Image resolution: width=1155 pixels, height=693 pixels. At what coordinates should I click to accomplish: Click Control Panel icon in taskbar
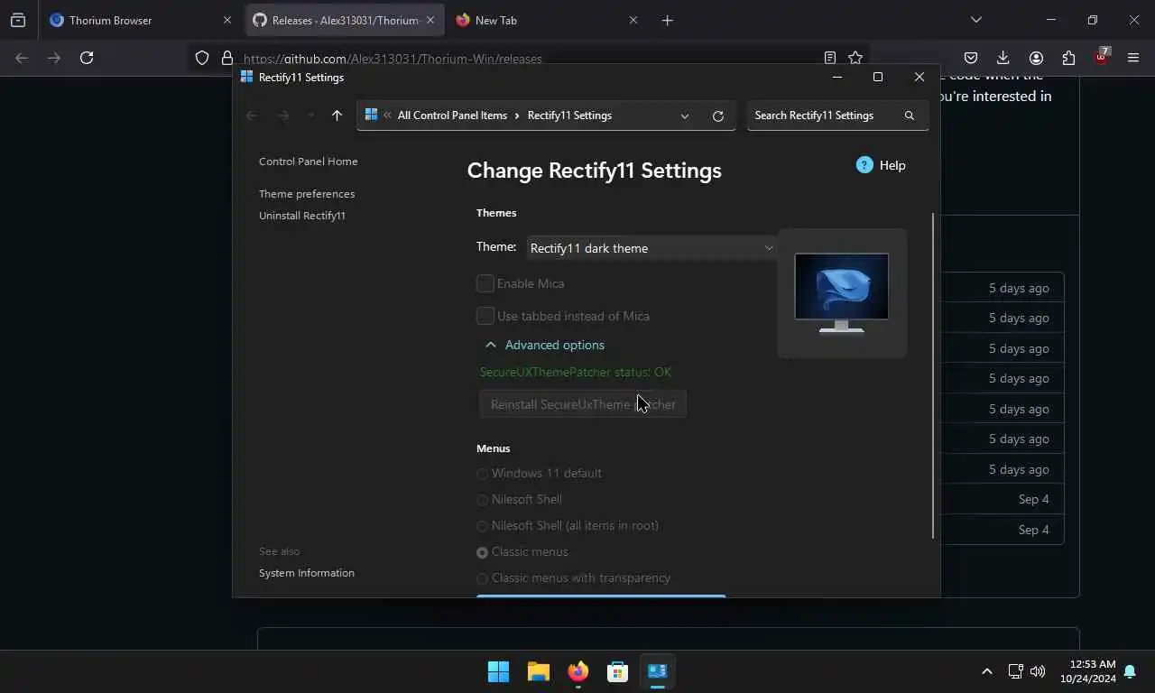[x=657, y=671]
